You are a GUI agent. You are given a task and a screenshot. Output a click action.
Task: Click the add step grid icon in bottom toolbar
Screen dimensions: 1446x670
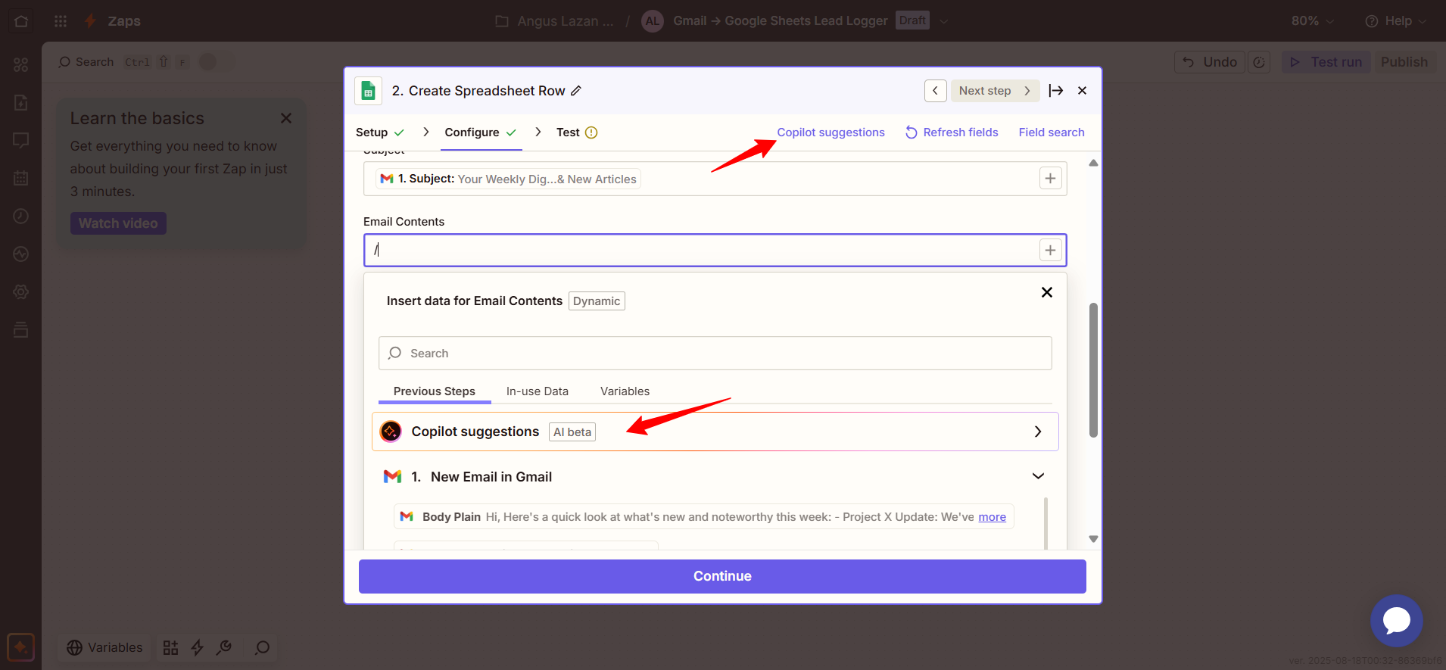(x=170, y=647)
